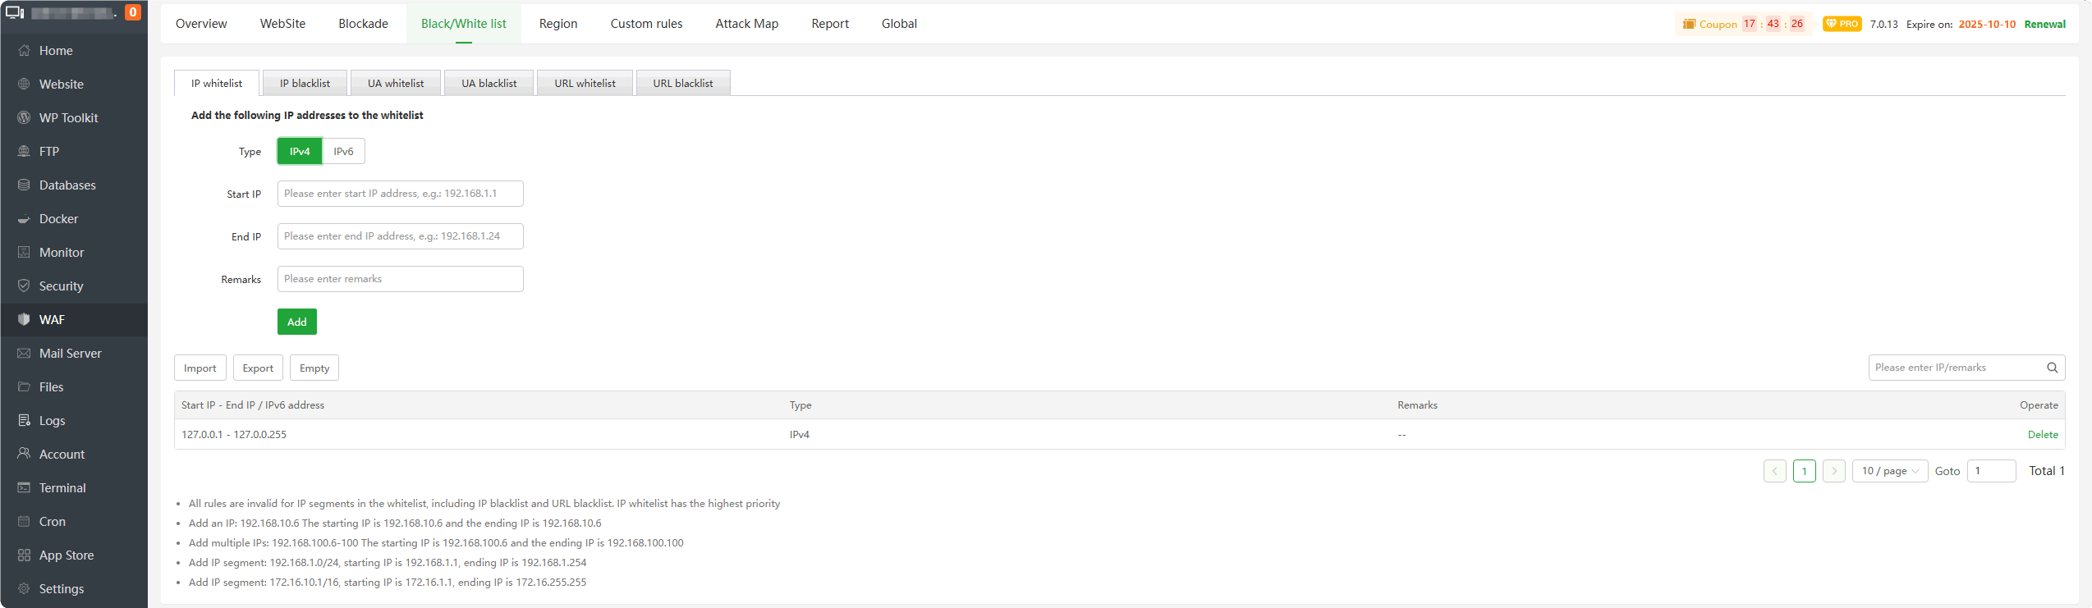Image resolution: width=2092 pixels, height=608 pixels.
Task: Click the Import button
Action: 200,368
